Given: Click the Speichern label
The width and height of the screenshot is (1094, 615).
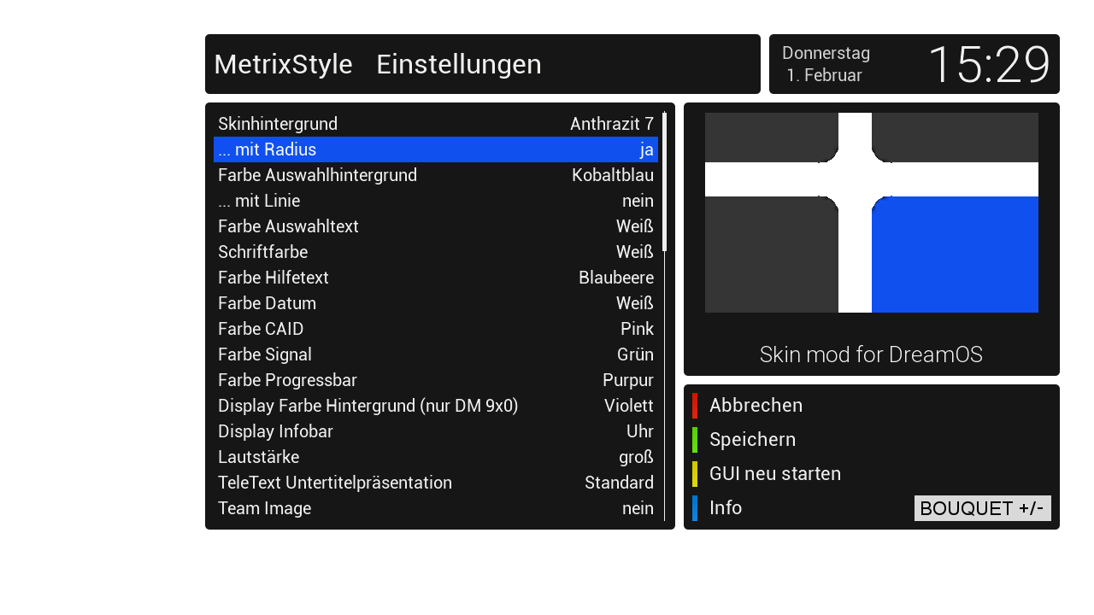Looking at the screenshot, I should (x=752, y=440).
